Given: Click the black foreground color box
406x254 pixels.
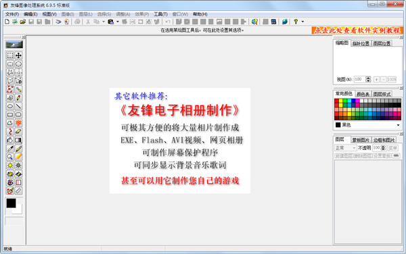Looking at the screenshot, I should pyautogui.click(x=11, y=203).
